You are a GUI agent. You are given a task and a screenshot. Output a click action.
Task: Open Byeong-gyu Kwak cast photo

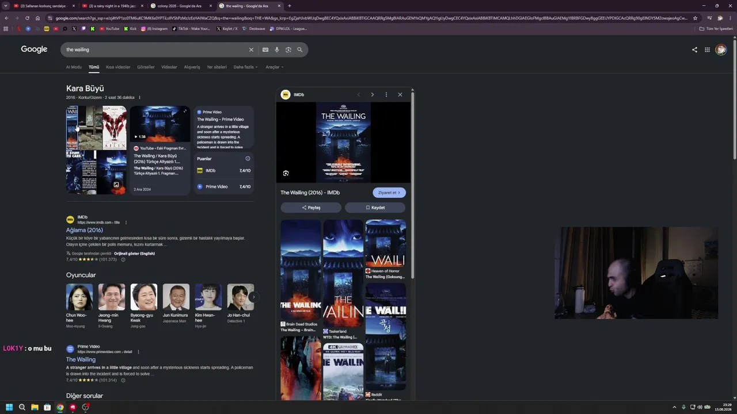click(144, 297)
